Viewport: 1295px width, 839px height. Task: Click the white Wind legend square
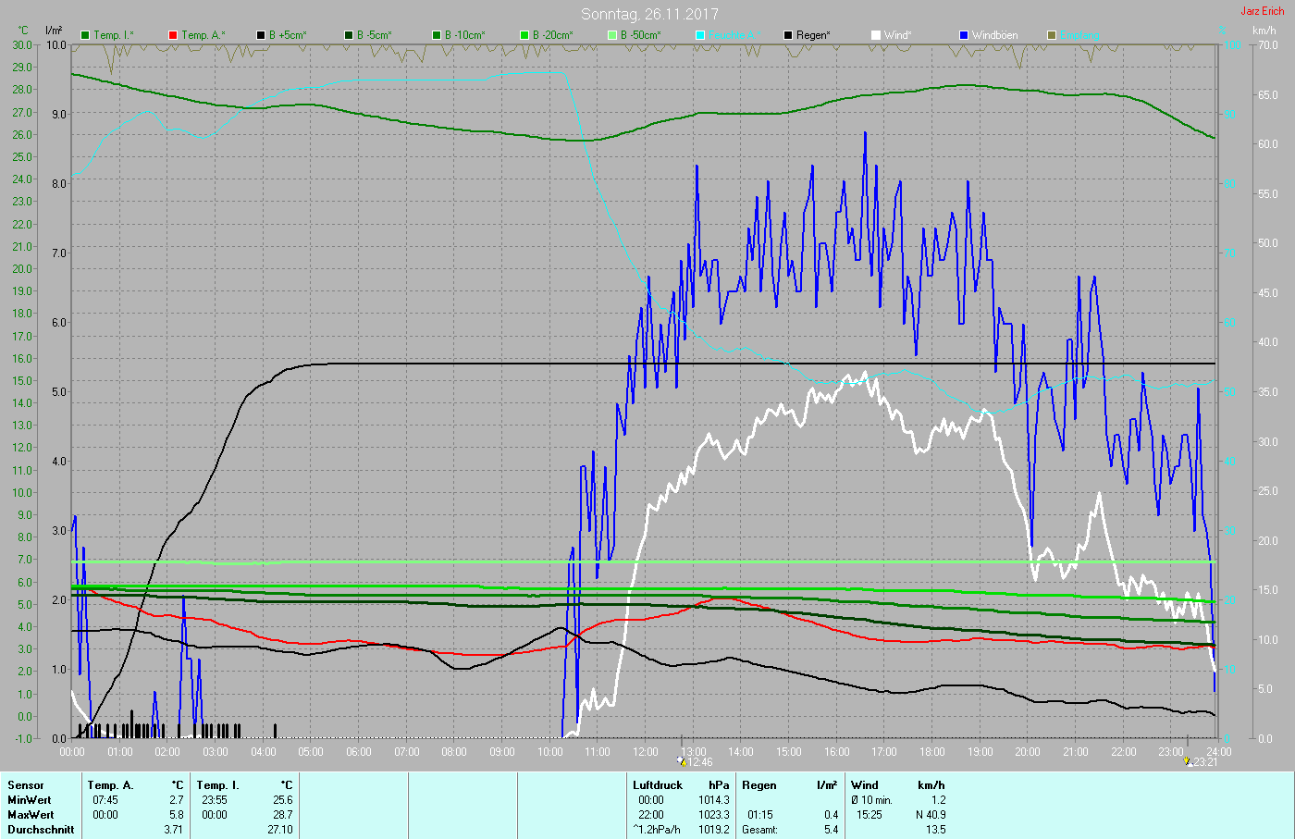point(876,35)
